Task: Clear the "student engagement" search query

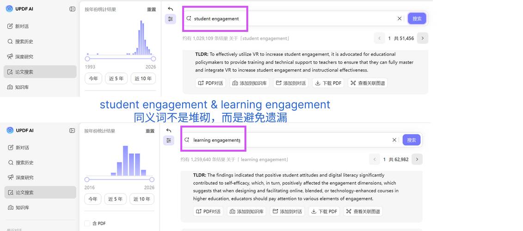Action: tap(400, 18)
